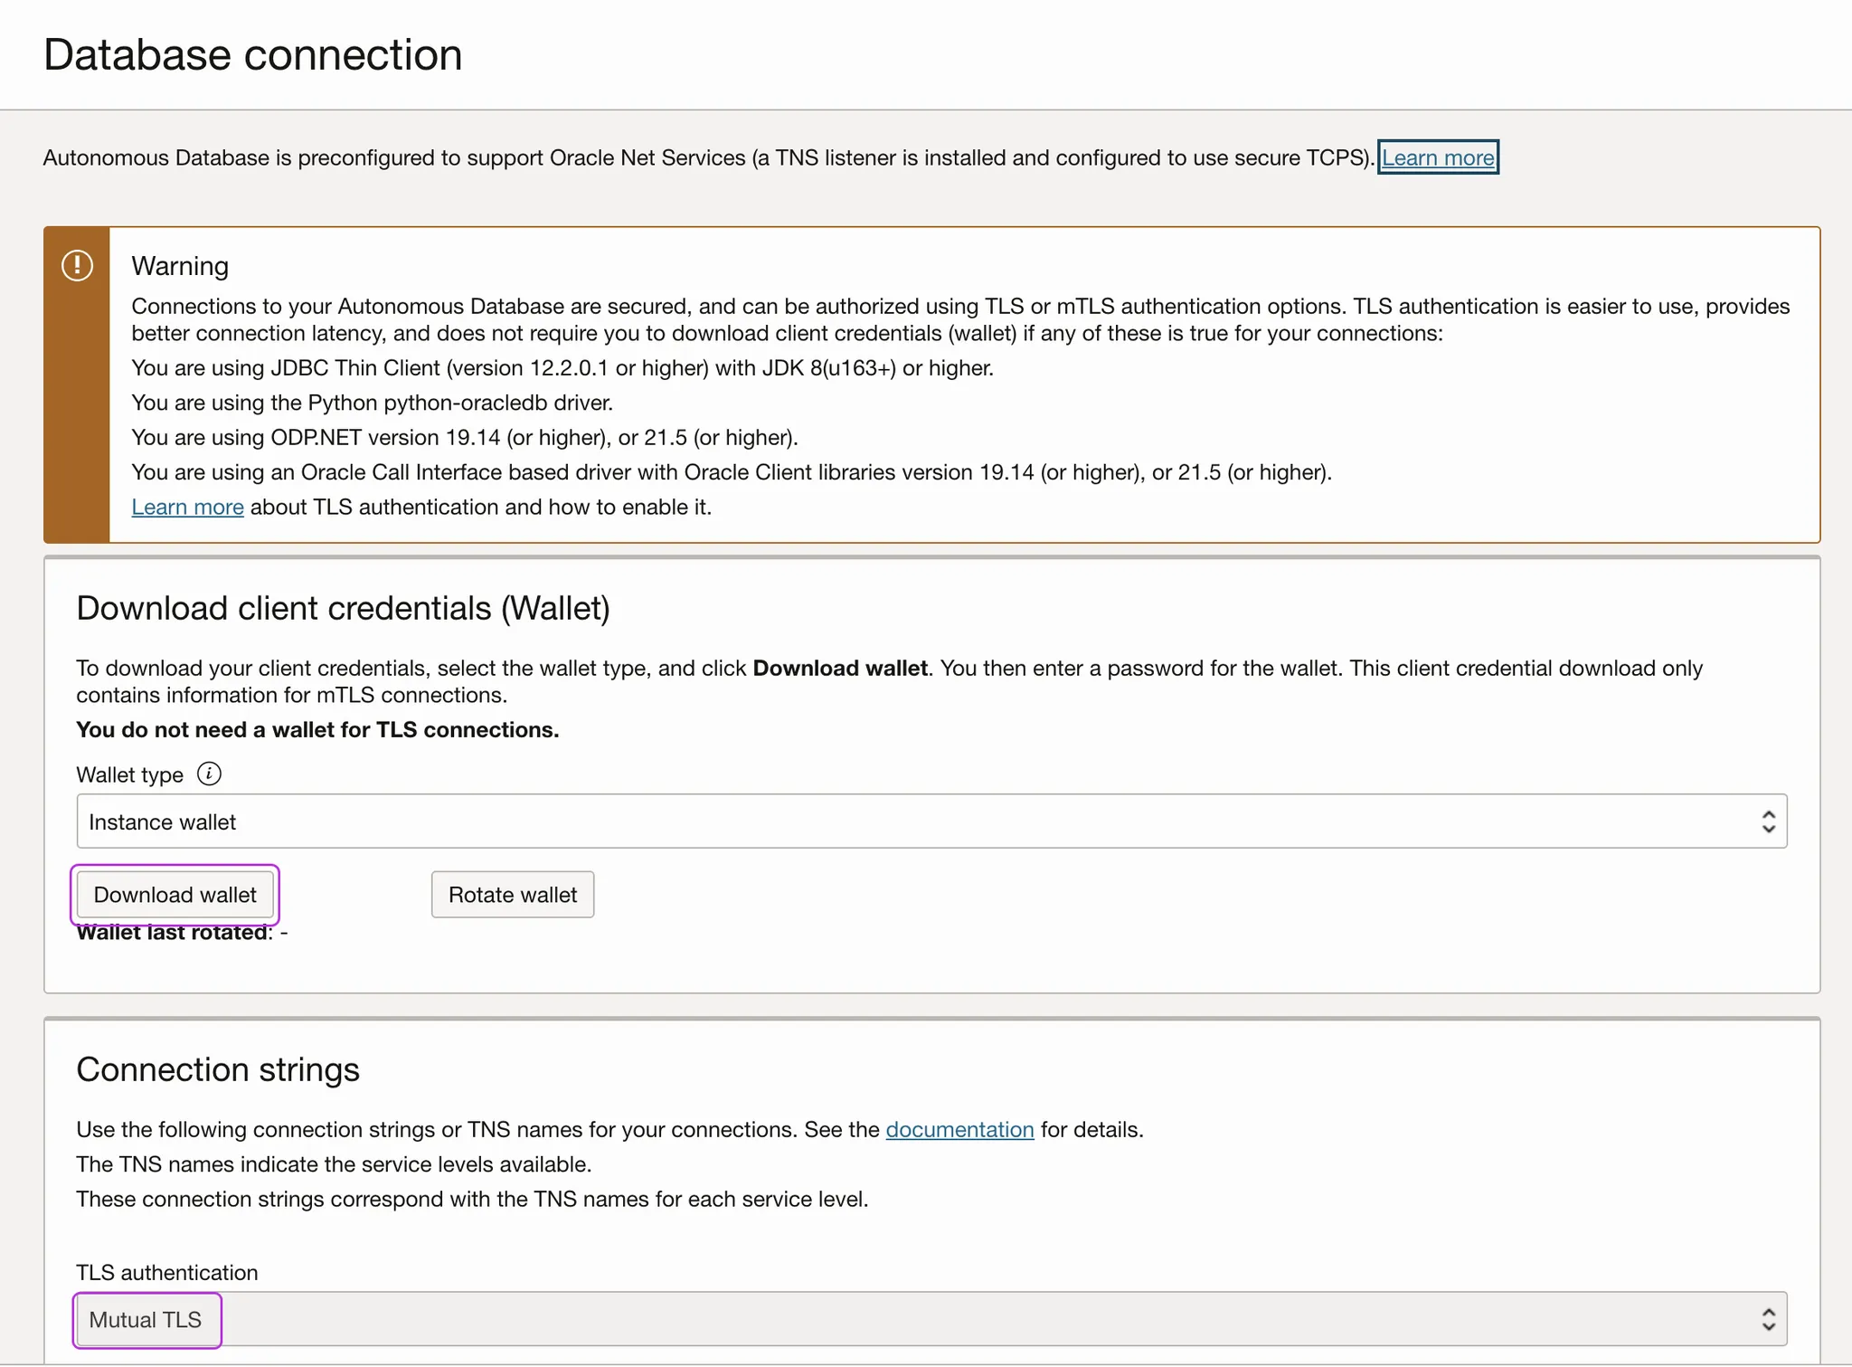The height and width of the screenshot is (1367, 1852).
Task: Click the Connection strings heading
Action: point(218,1070)
